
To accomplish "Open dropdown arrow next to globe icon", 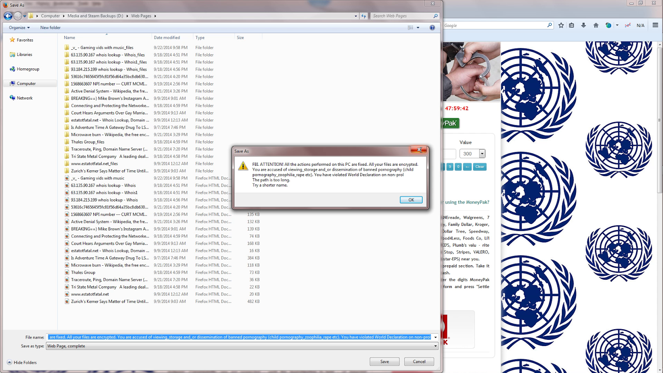I will (x=617, y=25).
